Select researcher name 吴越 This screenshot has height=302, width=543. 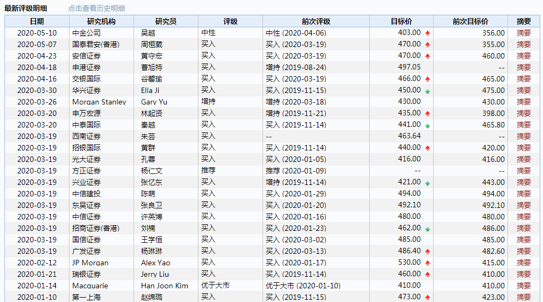(148, 33)
